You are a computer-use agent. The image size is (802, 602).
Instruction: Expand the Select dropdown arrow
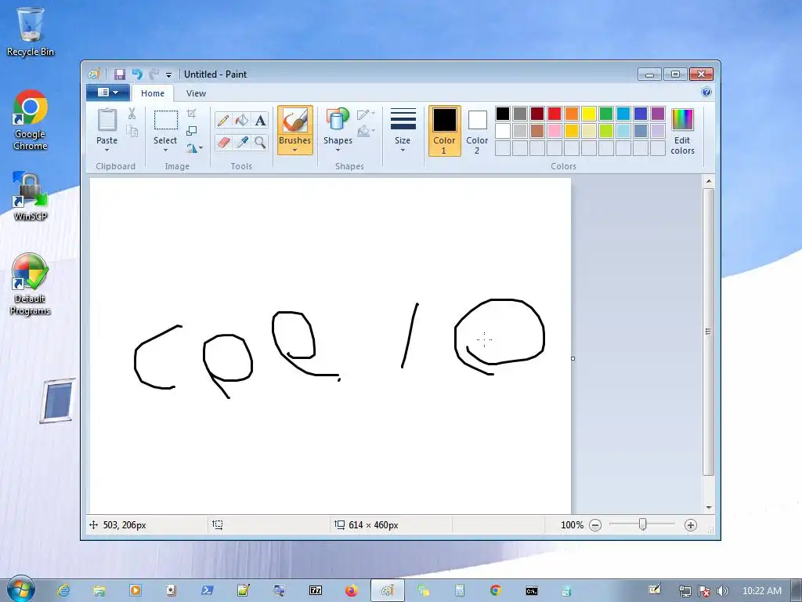coord(165,150)
